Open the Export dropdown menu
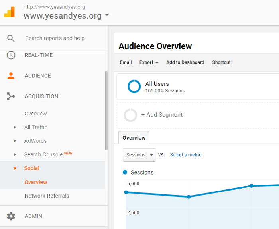The image size is (279, 229). [149, 62]
